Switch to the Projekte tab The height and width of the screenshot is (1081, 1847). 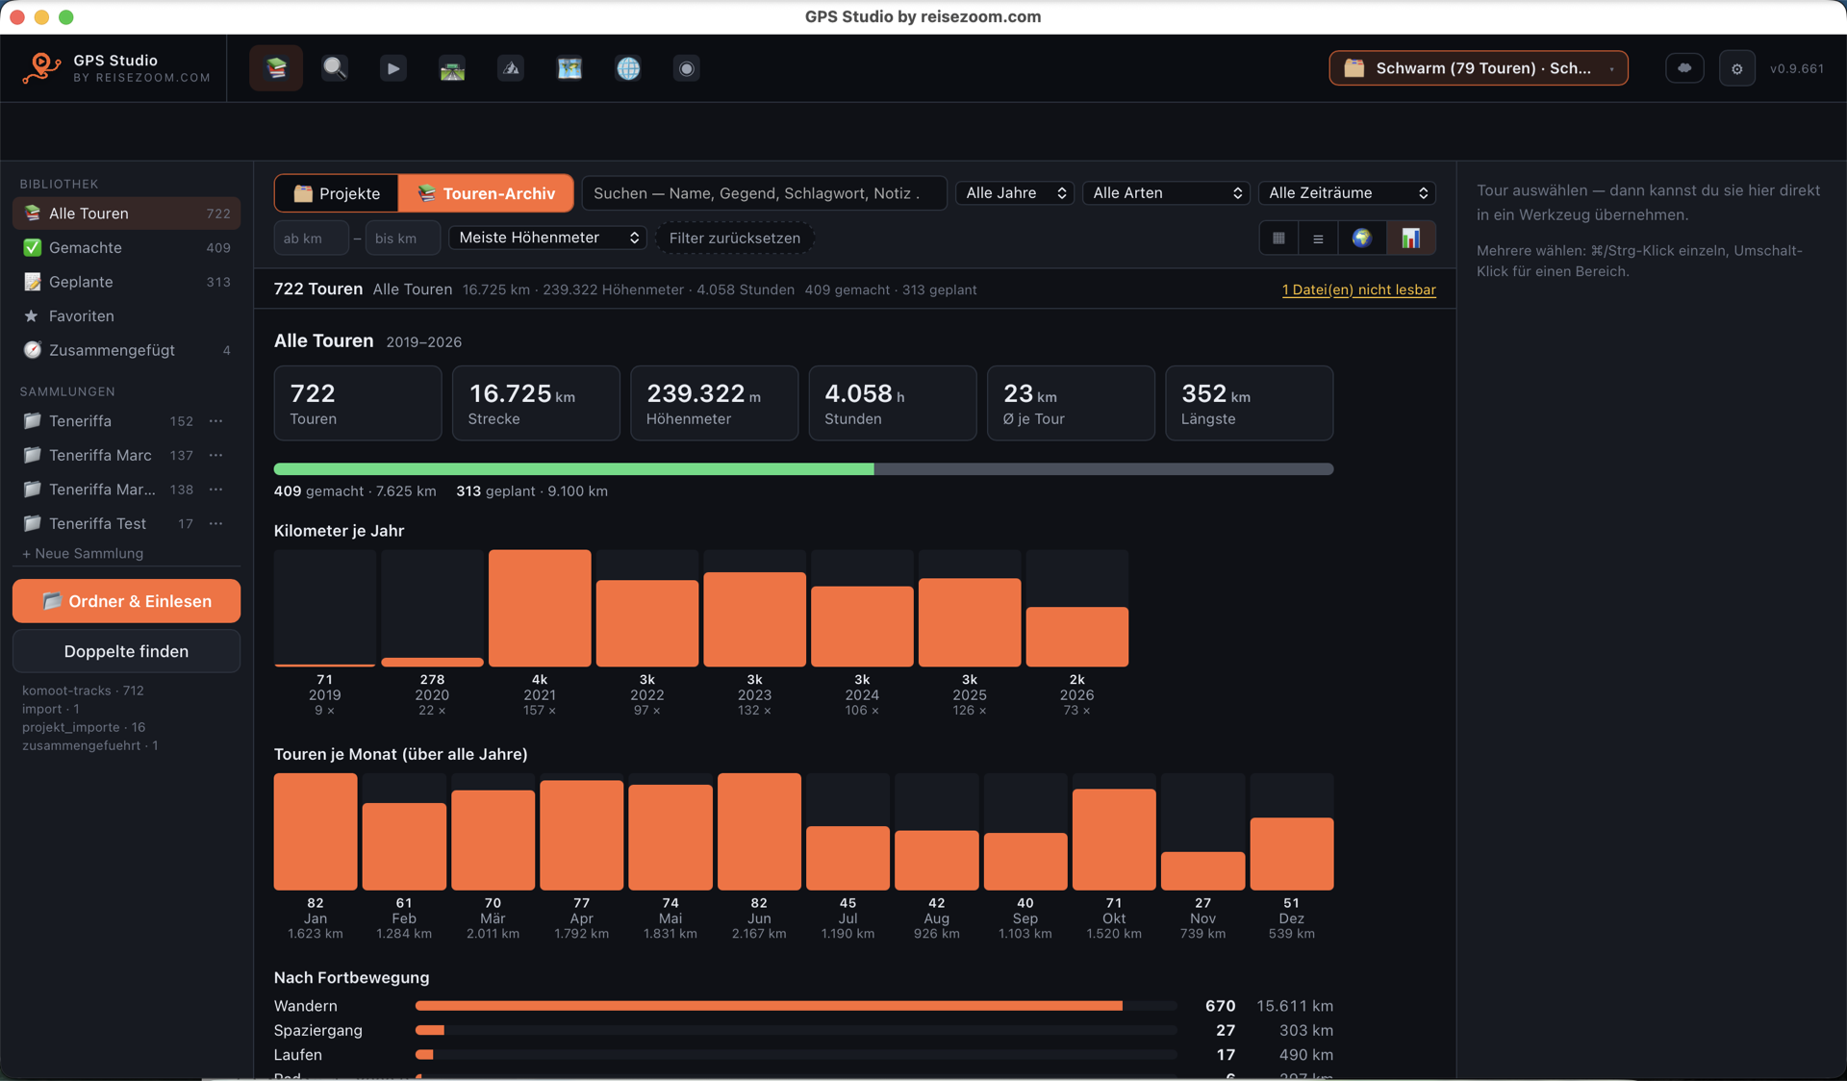click(x=337, y=193)
